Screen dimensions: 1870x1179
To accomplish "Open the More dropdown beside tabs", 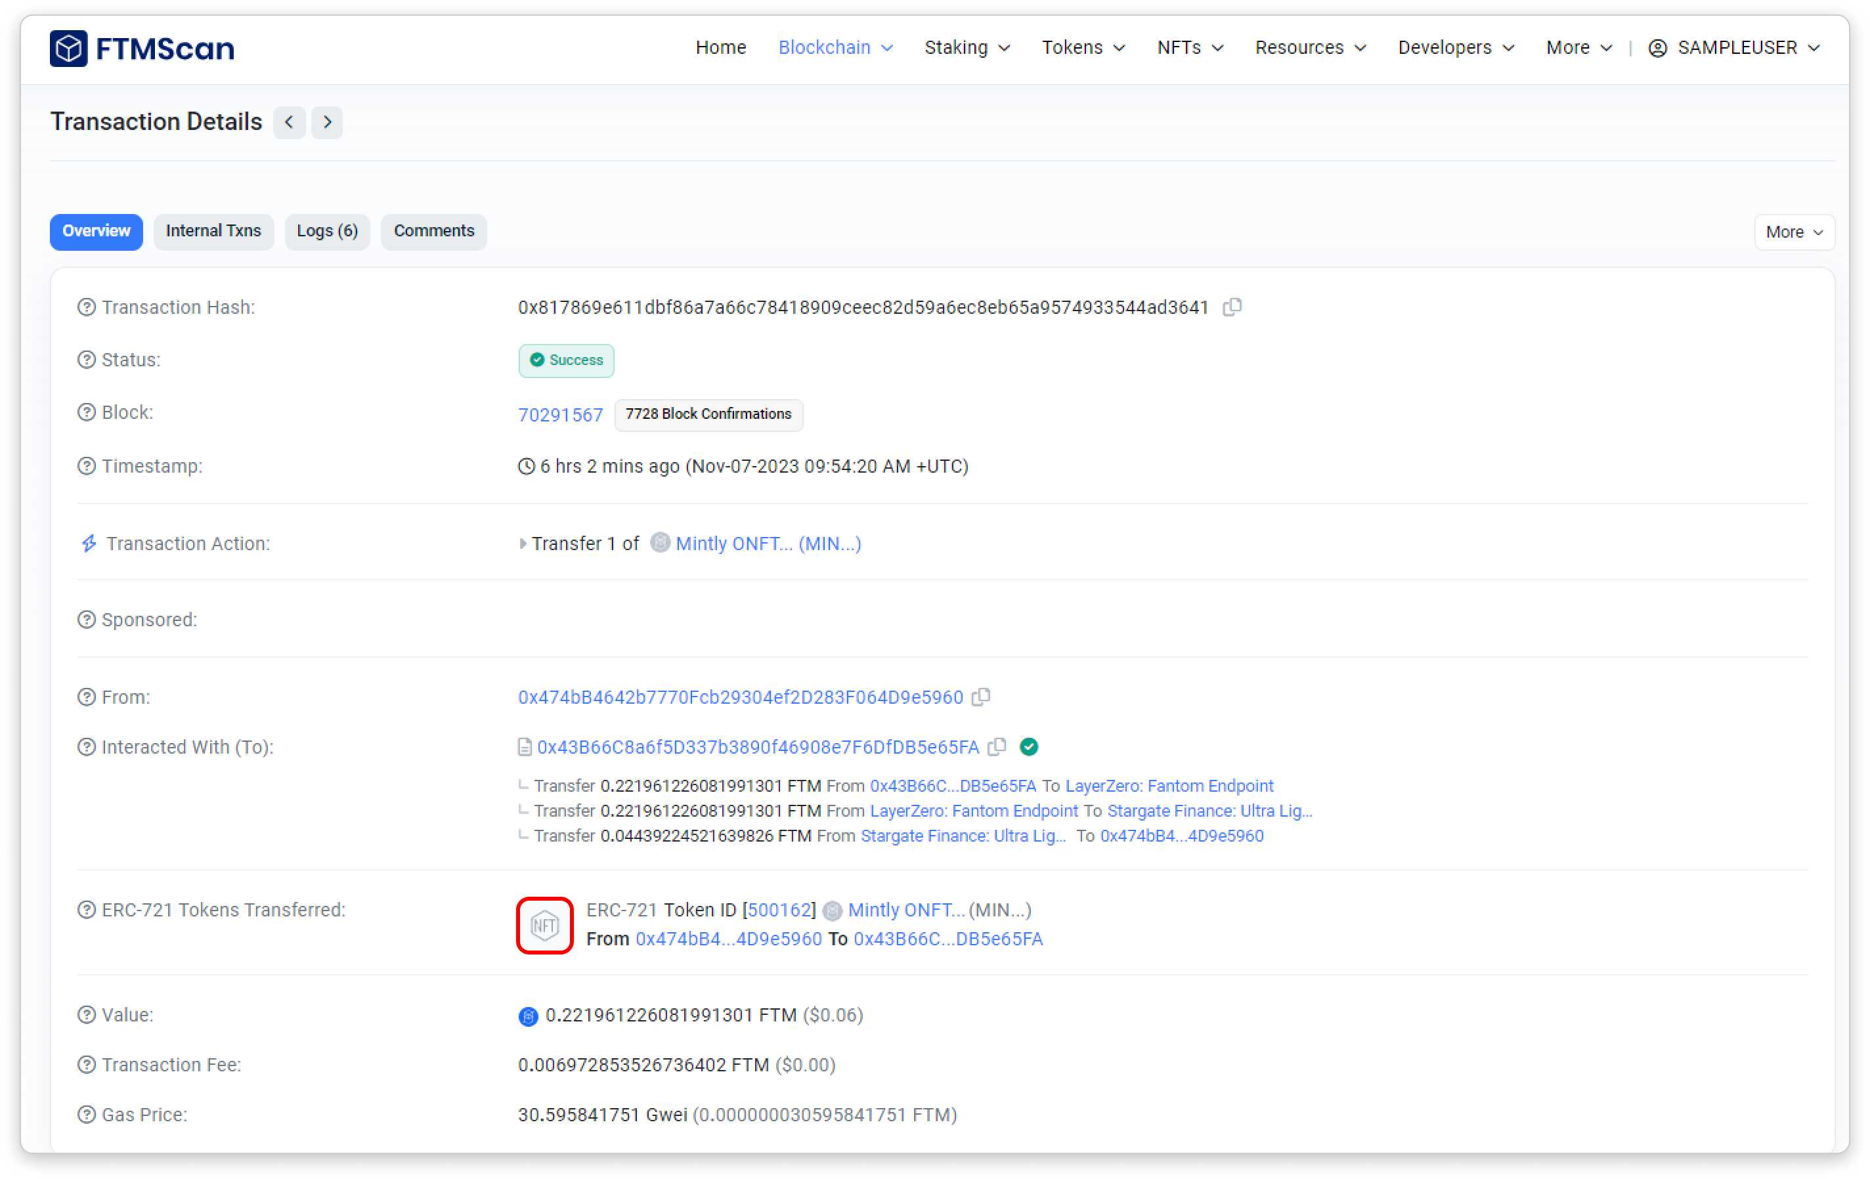I will tap(1793, 232).
